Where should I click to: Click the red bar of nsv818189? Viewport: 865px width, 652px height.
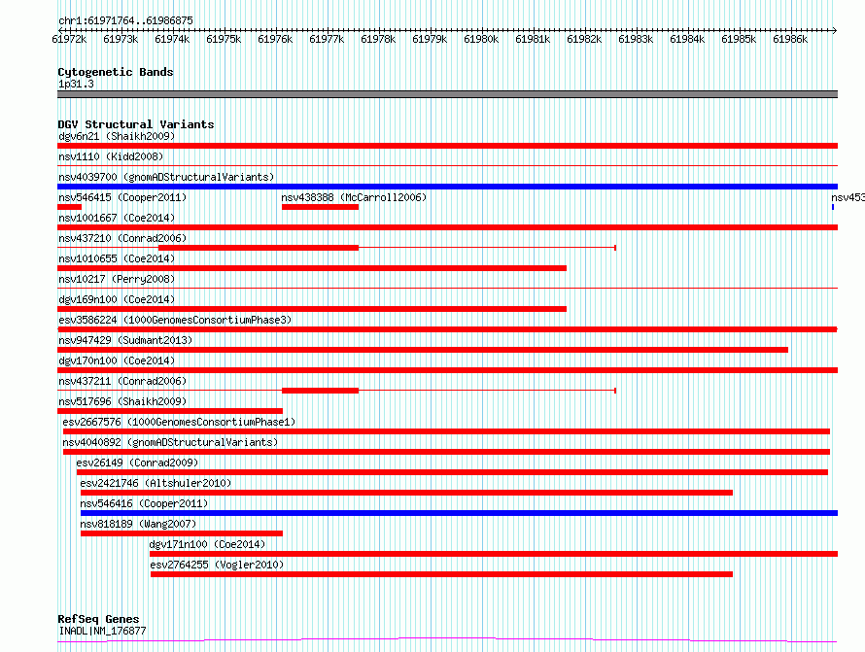click(x=182, y=533)
